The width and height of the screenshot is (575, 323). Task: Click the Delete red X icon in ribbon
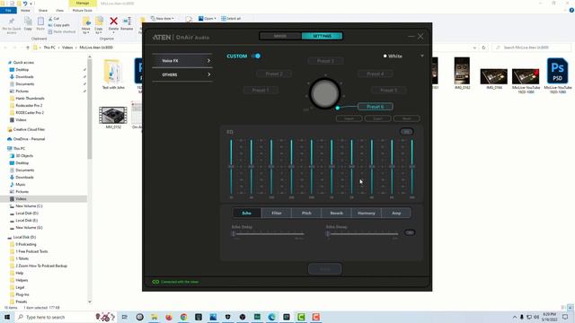[114, 22]
